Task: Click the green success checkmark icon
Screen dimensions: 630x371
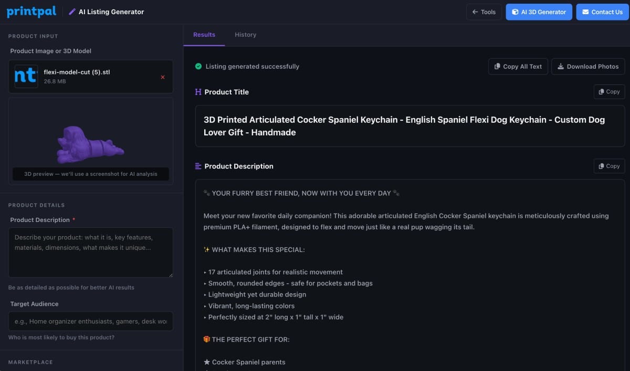Action: (x=198, y=67)
